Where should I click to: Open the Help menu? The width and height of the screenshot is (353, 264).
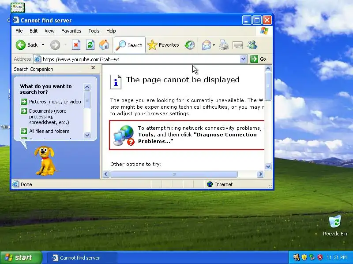click(x=111, y=31)
